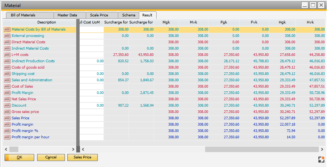Click the row icon beside Shipping cost

(x=7, y=74)
